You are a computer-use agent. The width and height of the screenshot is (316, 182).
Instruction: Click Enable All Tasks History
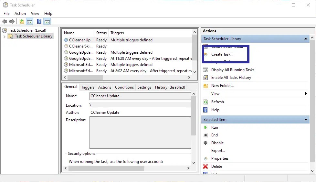pos(231,78)
